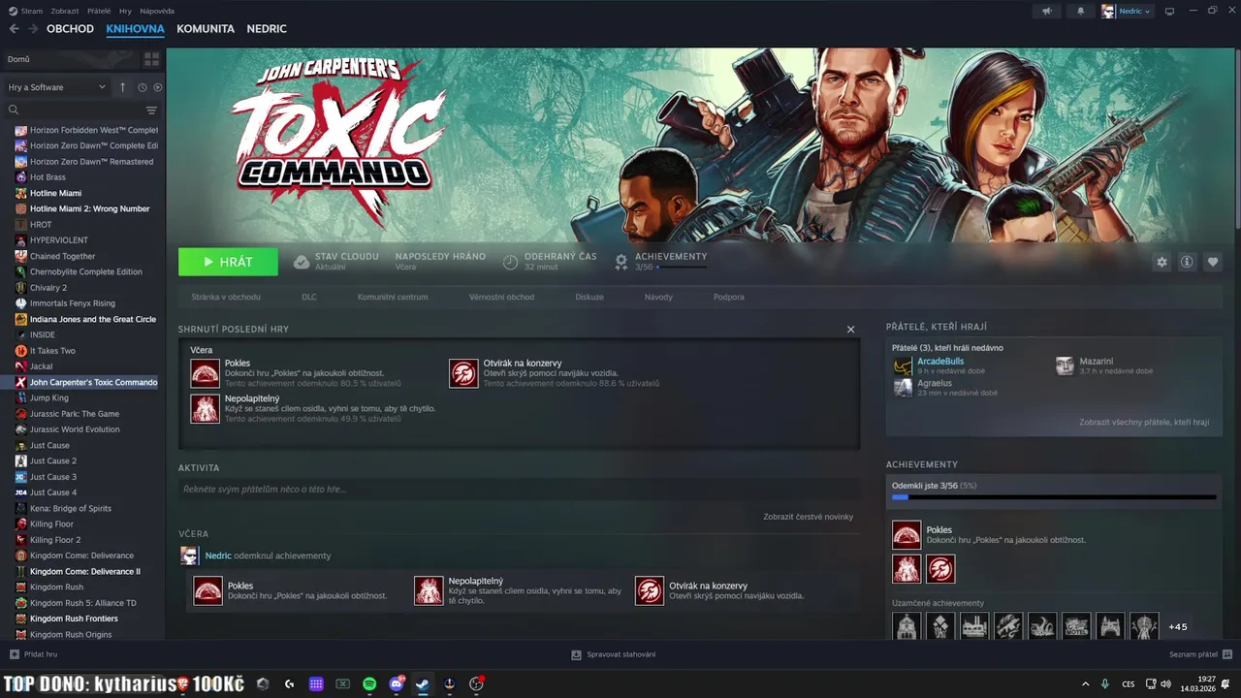Open friend Mazarini profile
Image resolution: width=1241 pixels, height=698 pixels.
[1097, 362]
